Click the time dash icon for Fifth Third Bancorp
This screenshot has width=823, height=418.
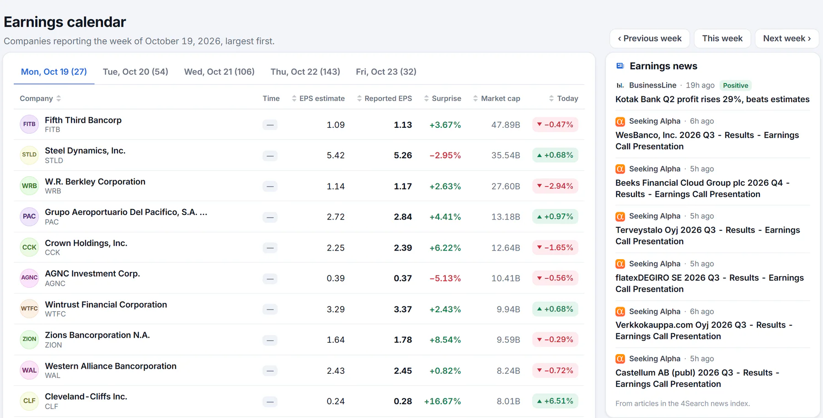(270, 125)
